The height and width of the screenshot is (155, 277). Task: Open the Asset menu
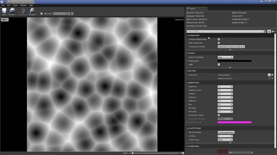point(15,5)
